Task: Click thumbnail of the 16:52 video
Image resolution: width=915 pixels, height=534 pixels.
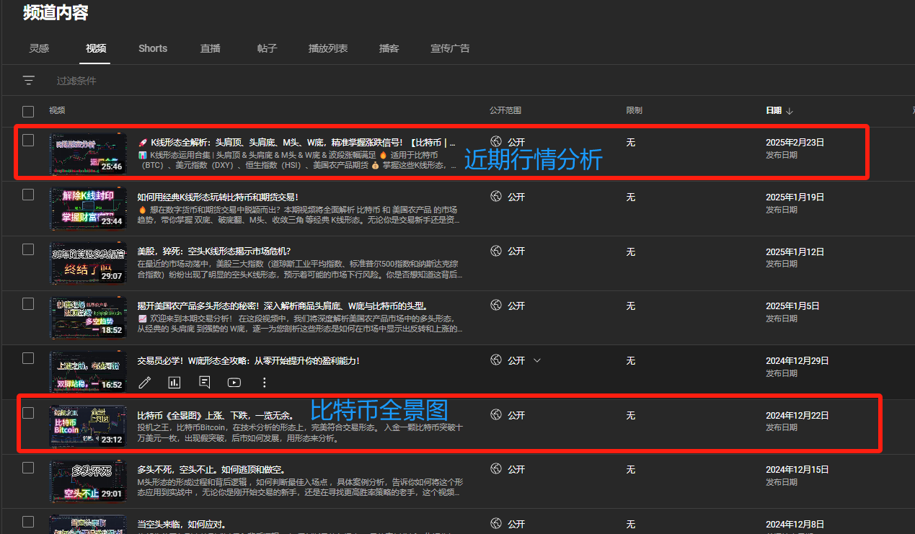Action: (88, 372)
